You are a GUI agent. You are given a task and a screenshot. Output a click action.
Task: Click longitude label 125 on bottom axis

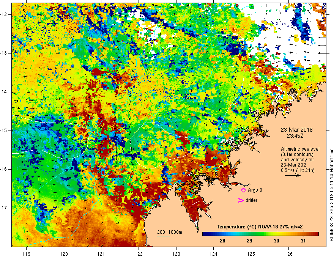251,254
